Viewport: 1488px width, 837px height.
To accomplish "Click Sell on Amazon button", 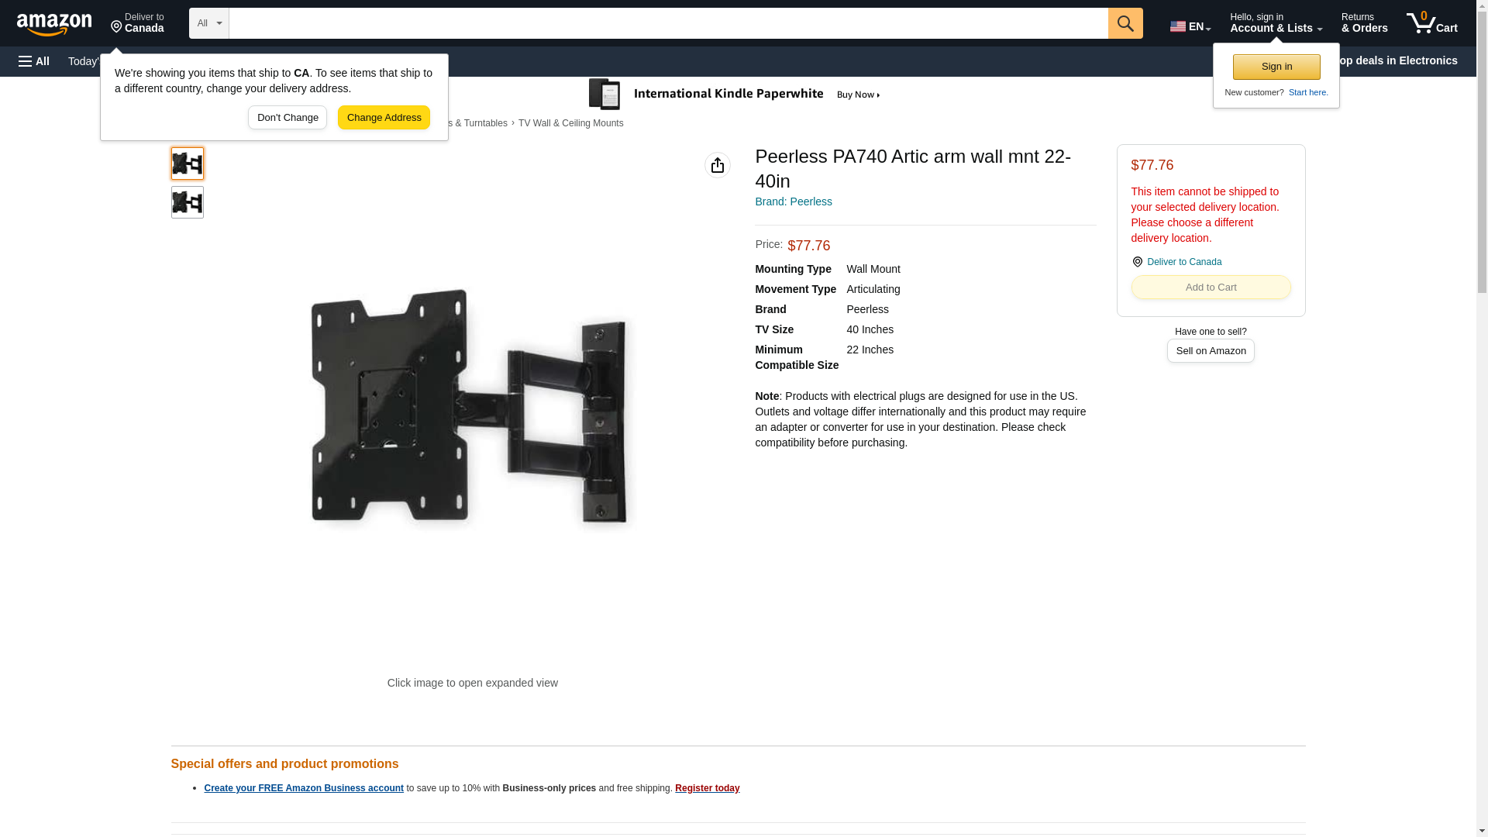I will coord(1211,351).
